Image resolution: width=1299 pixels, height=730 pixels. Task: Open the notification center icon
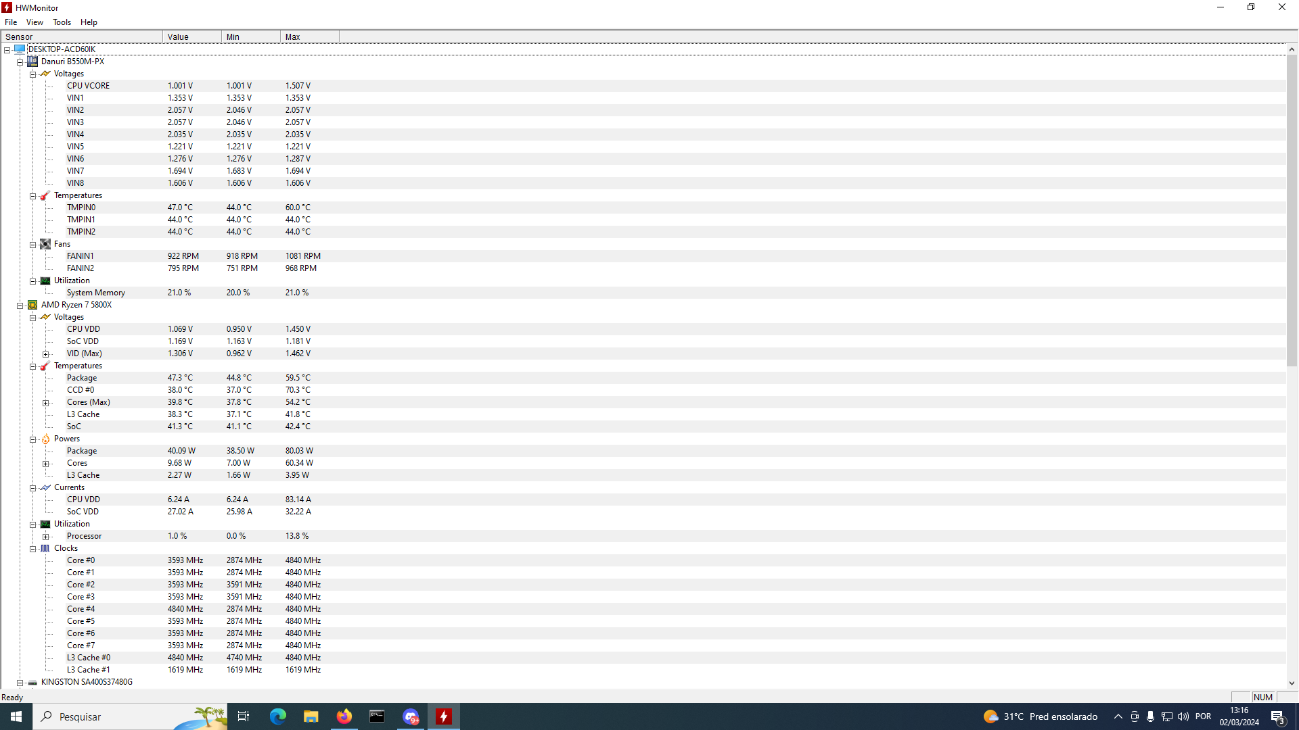click(x=1277, y=716)
